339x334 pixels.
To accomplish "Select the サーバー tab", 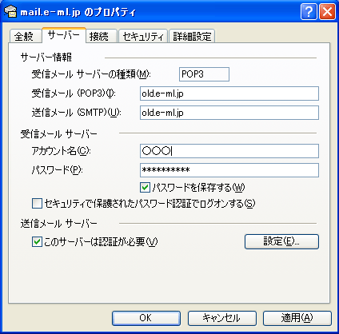I will click(x=64, y=35).
